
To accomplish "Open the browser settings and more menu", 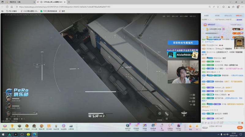I will pyautogui.click(x=242, y=7).
